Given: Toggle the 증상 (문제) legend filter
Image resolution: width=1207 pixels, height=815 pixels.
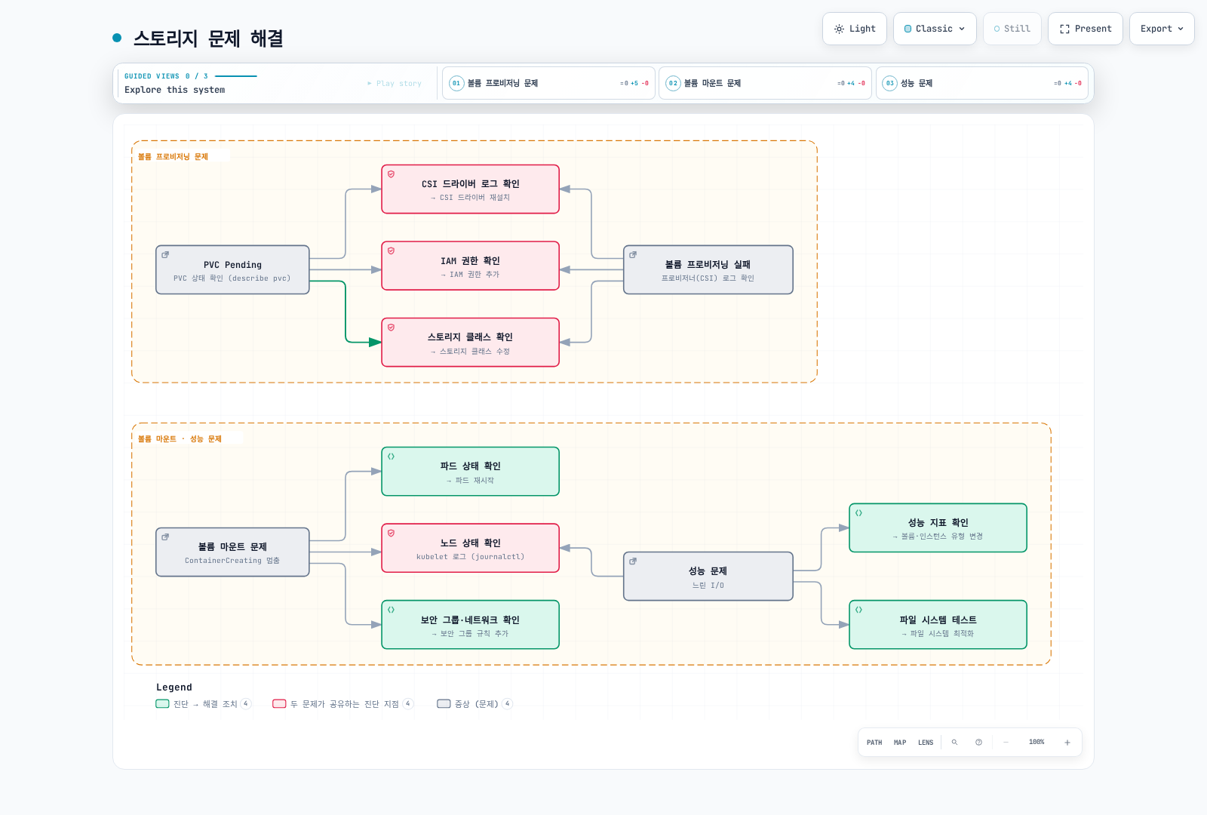Looking at the screenshot, I should click(x=475, y=704).
